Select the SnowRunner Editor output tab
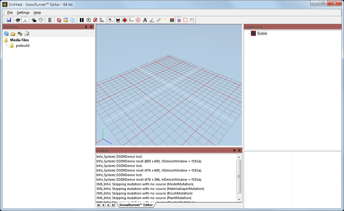 coord(136,205)
